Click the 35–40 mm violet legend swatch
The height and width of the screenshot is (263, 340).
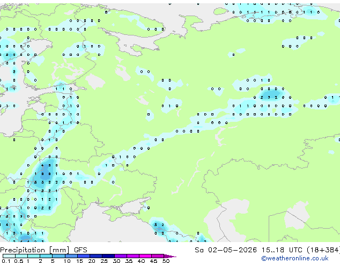coord(132,256)
